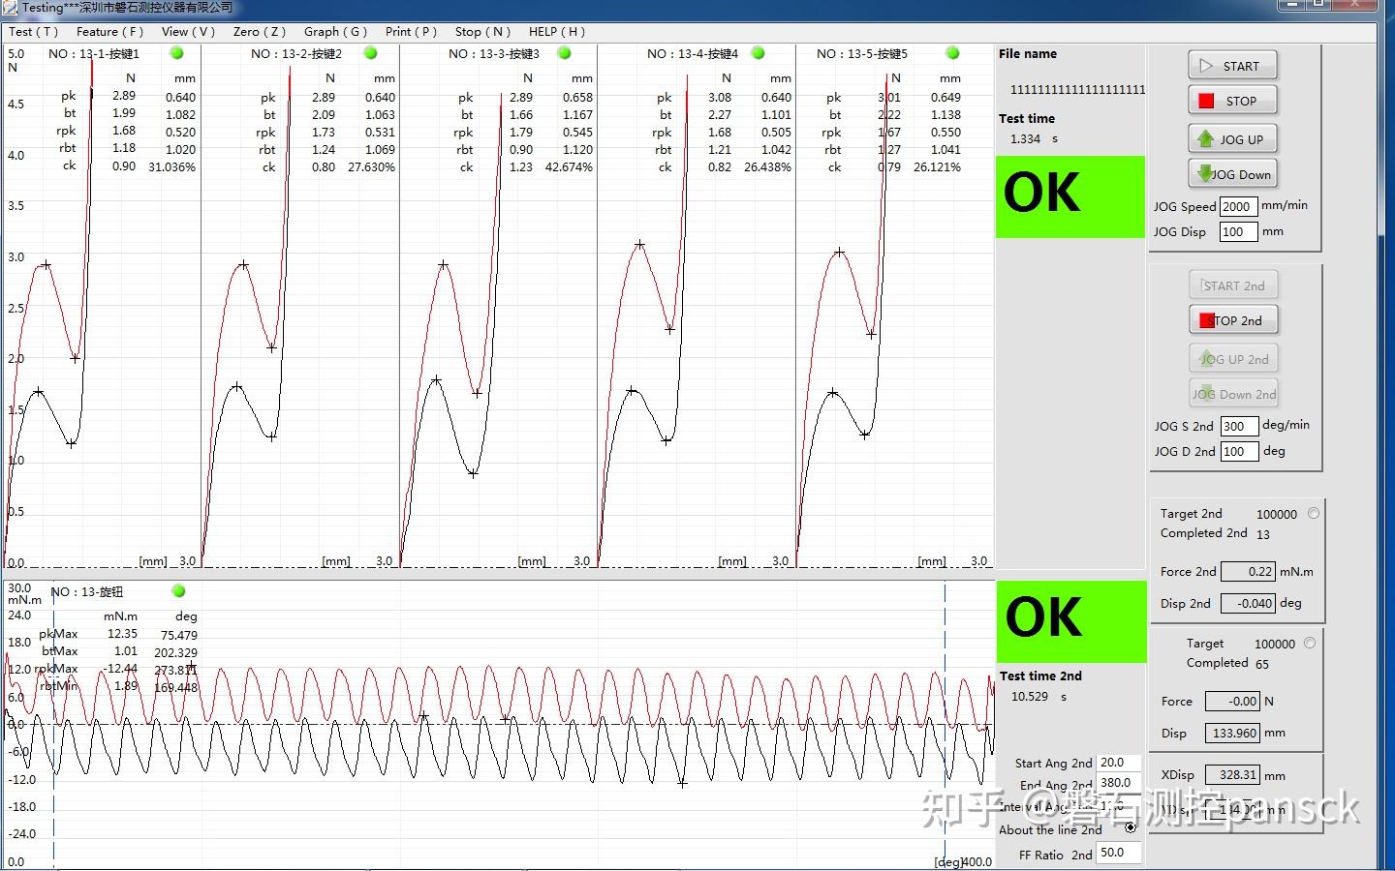
Task: Click the FF Ratio 2nd input field
Action: tap(1119, 853)
